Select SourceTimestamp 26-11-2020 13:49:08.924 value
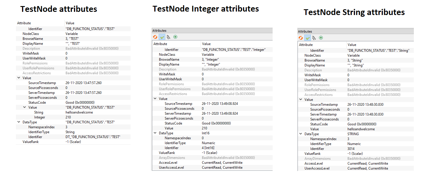The image size is (433, 184). (220, 104)
